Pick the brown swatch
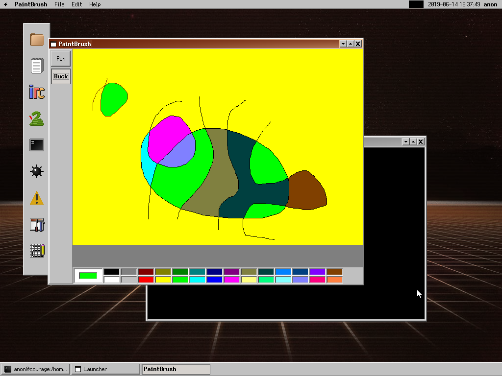Image resolution: width=502 pixels, height=376 pixels. point(335,272)
